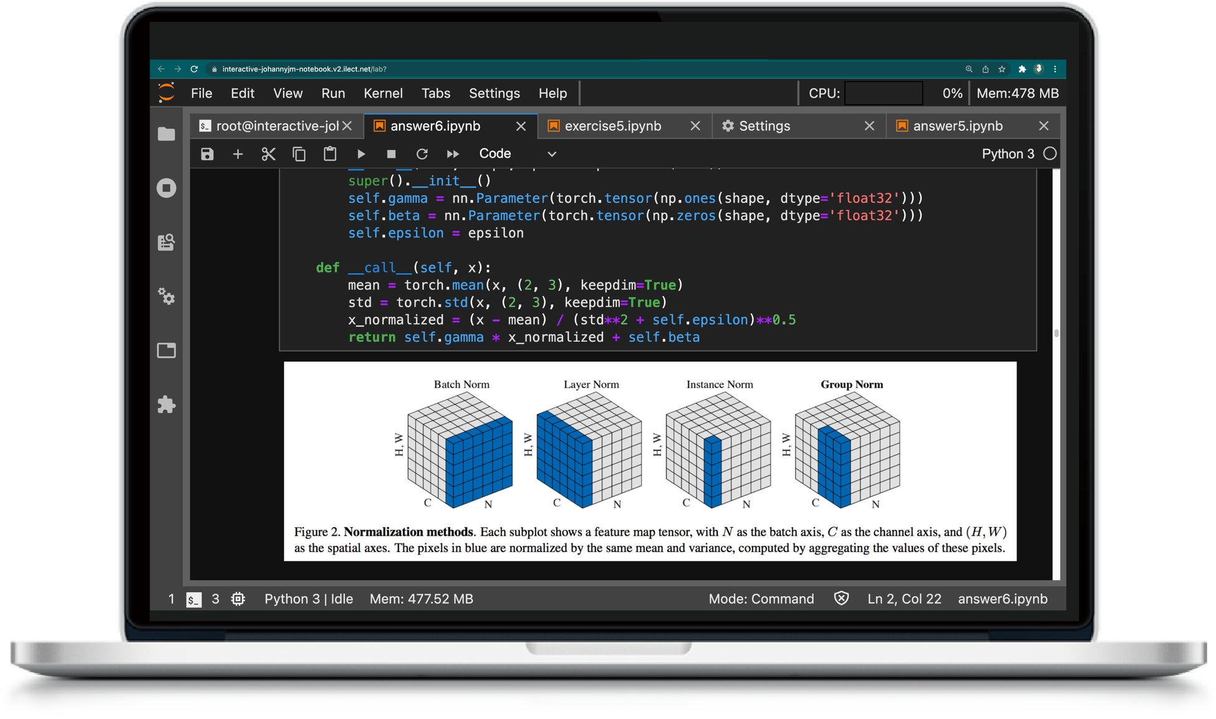Paste cells from clipboard icon
Viewport: 1216px width, 719px height.
click(x=330, y=154)
